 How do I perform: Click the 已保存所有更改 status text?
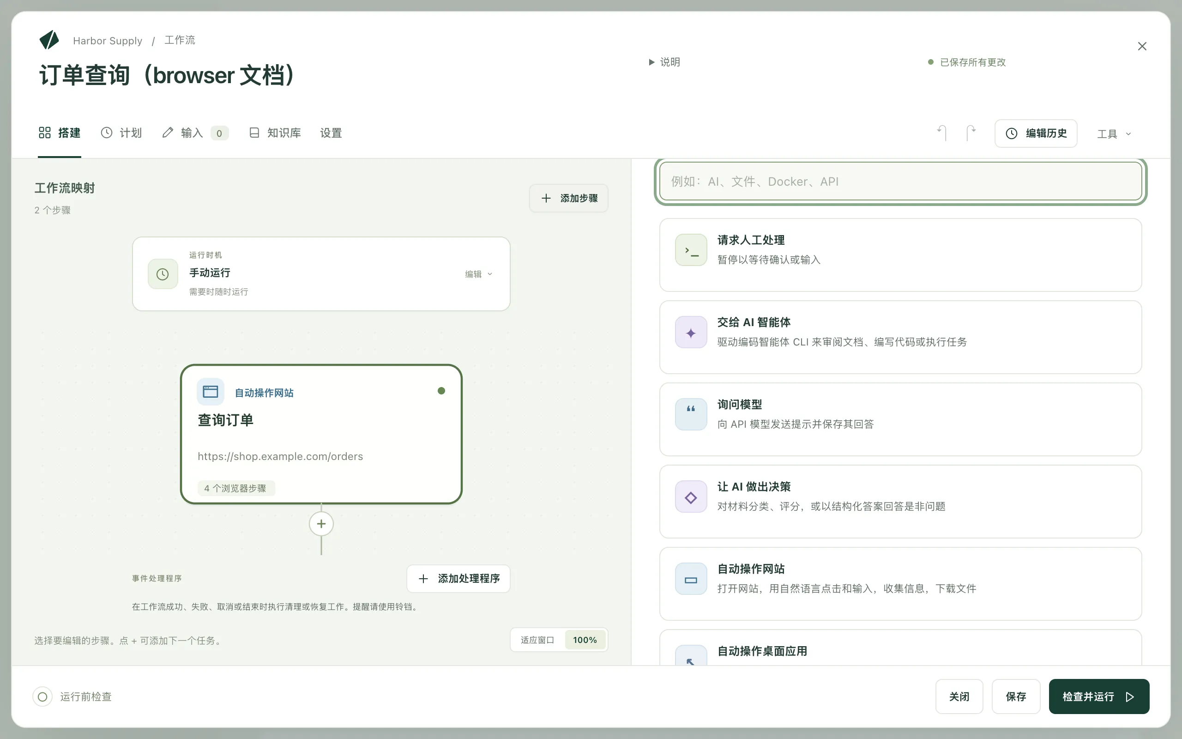coord(972,62)
